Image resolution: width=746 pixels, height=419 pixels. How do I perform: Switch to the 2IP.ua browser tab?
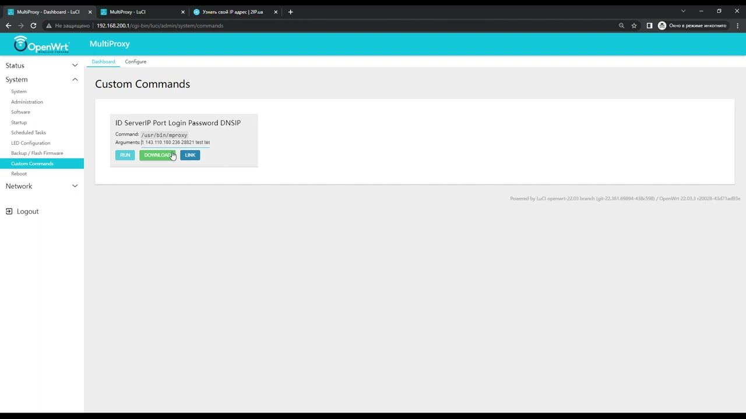[235, 12]
